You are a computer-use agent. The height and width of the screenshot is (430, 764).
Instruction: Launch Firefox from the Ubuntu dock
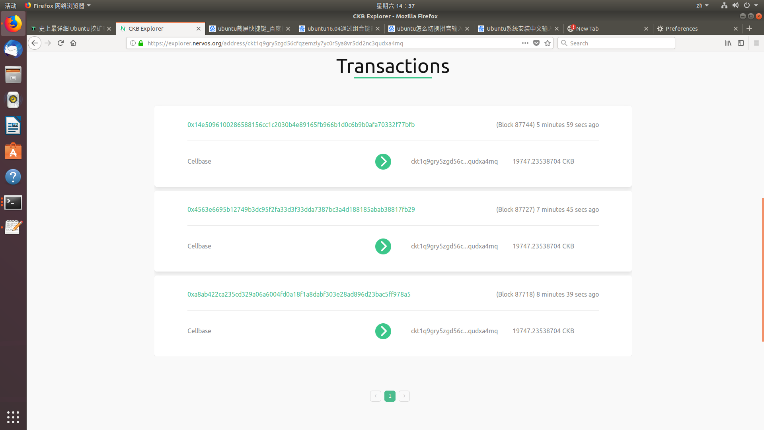point(13,24)
